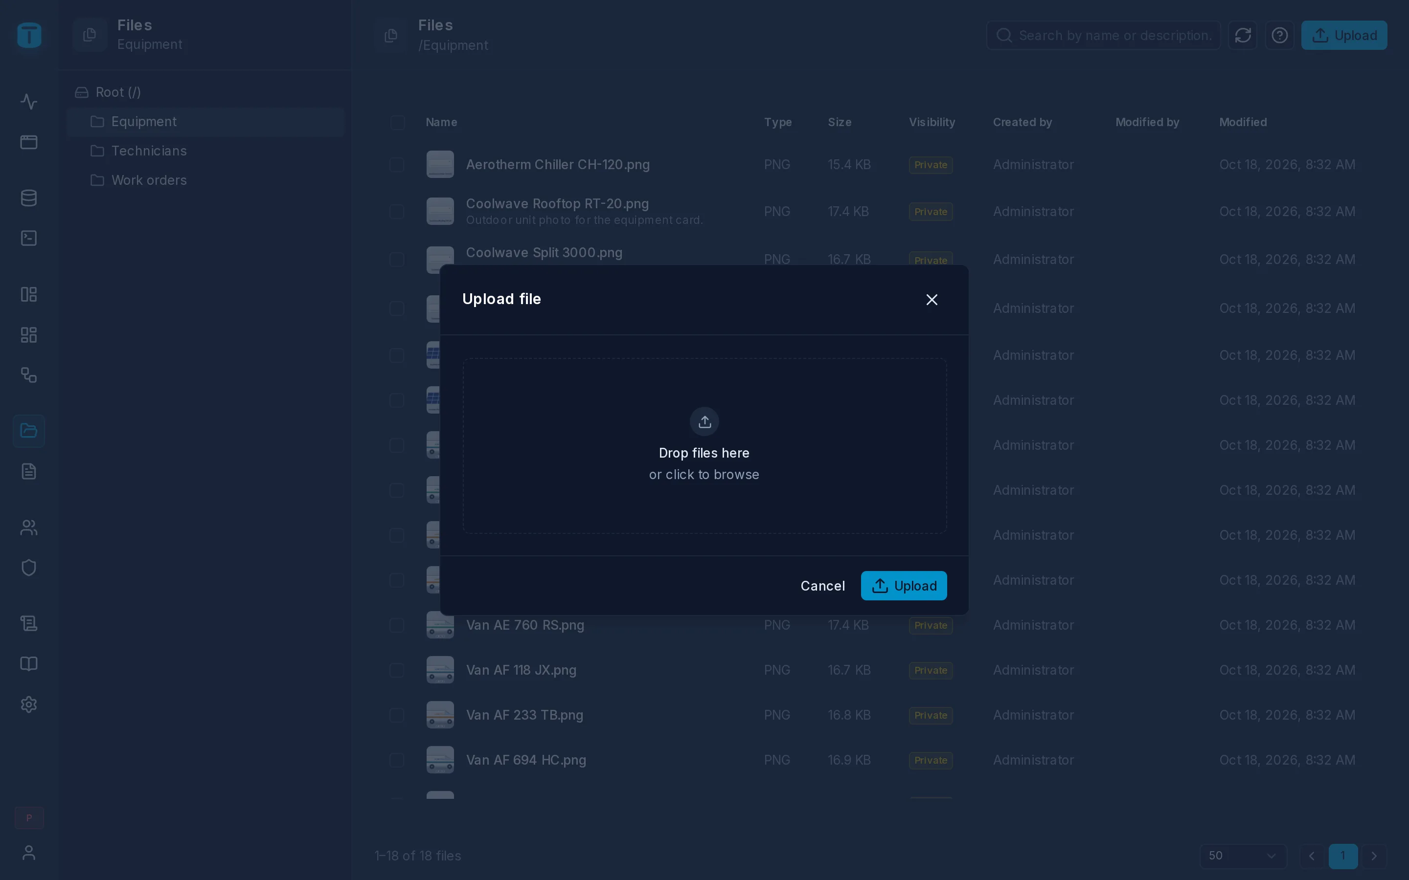Open the page size 50 dropdown
1409x880 pixels.
click(x=1243, y=856)
